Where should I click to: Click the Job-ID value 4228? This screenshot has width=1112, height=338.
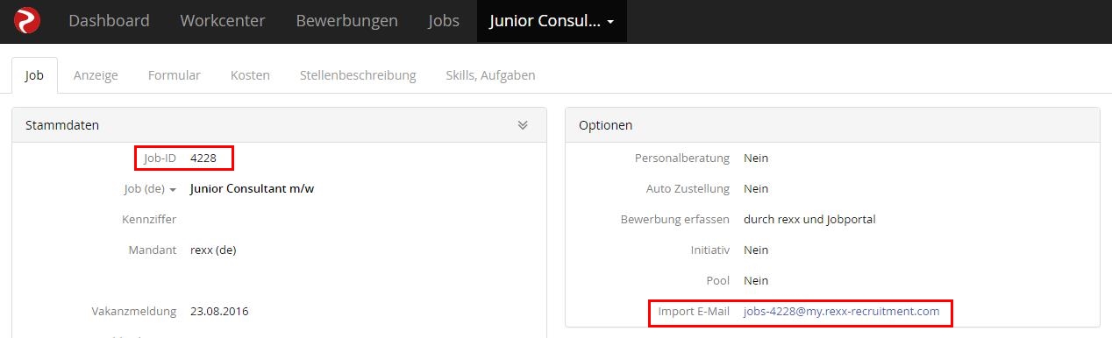[203, 158]
